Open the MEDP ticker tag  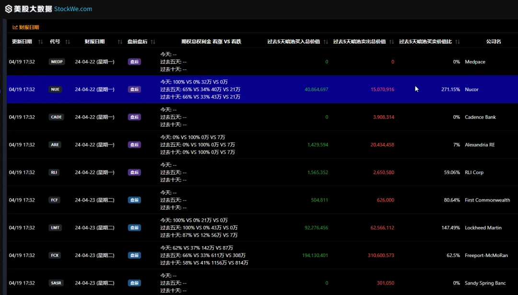point(57,62)
